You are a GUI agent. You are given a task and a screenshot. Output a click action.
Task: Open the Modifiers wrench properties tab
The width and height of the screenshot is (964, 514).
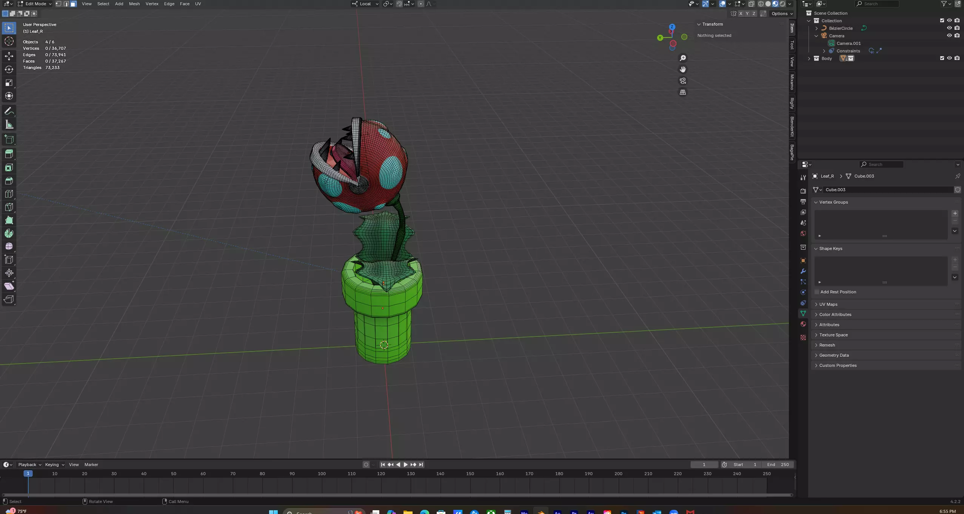[x=803, y=271]
